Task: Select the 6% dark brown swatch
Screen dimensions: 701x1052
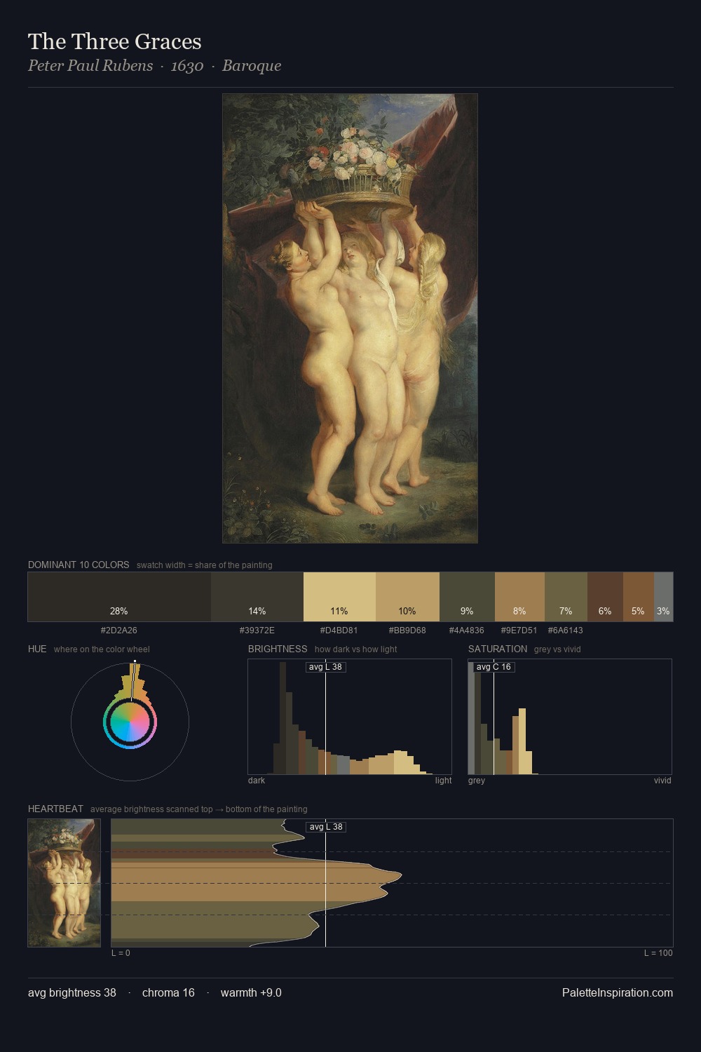Action: coord(605,597)
